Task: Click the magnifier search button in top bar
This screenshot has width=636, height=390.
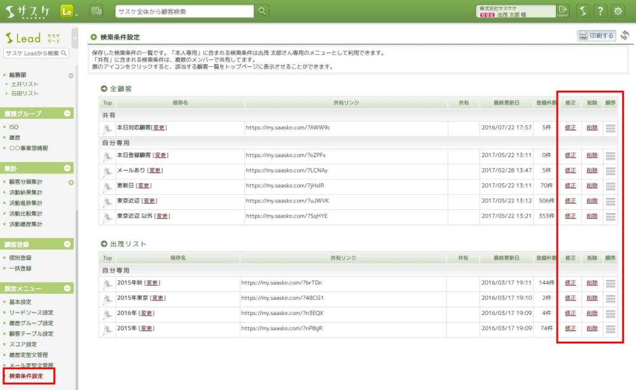Action: coord(262,11)
